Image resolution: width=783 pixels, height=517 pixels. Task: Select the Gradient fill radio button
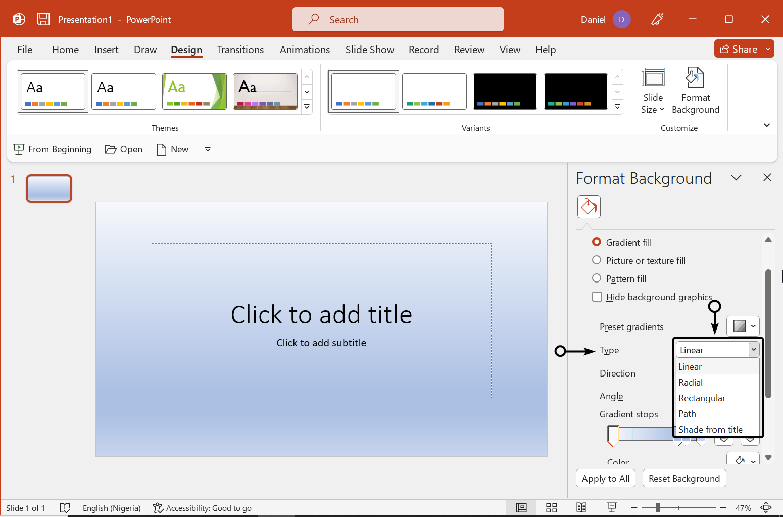(x=597, y=242)
